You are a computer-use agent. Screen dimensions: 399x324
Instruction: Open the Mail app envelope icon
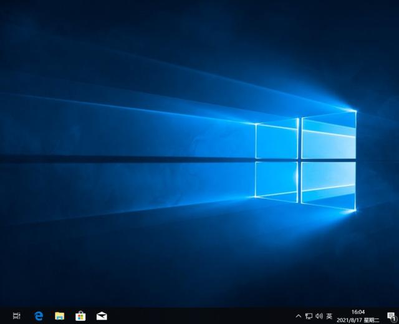(102, 316)
